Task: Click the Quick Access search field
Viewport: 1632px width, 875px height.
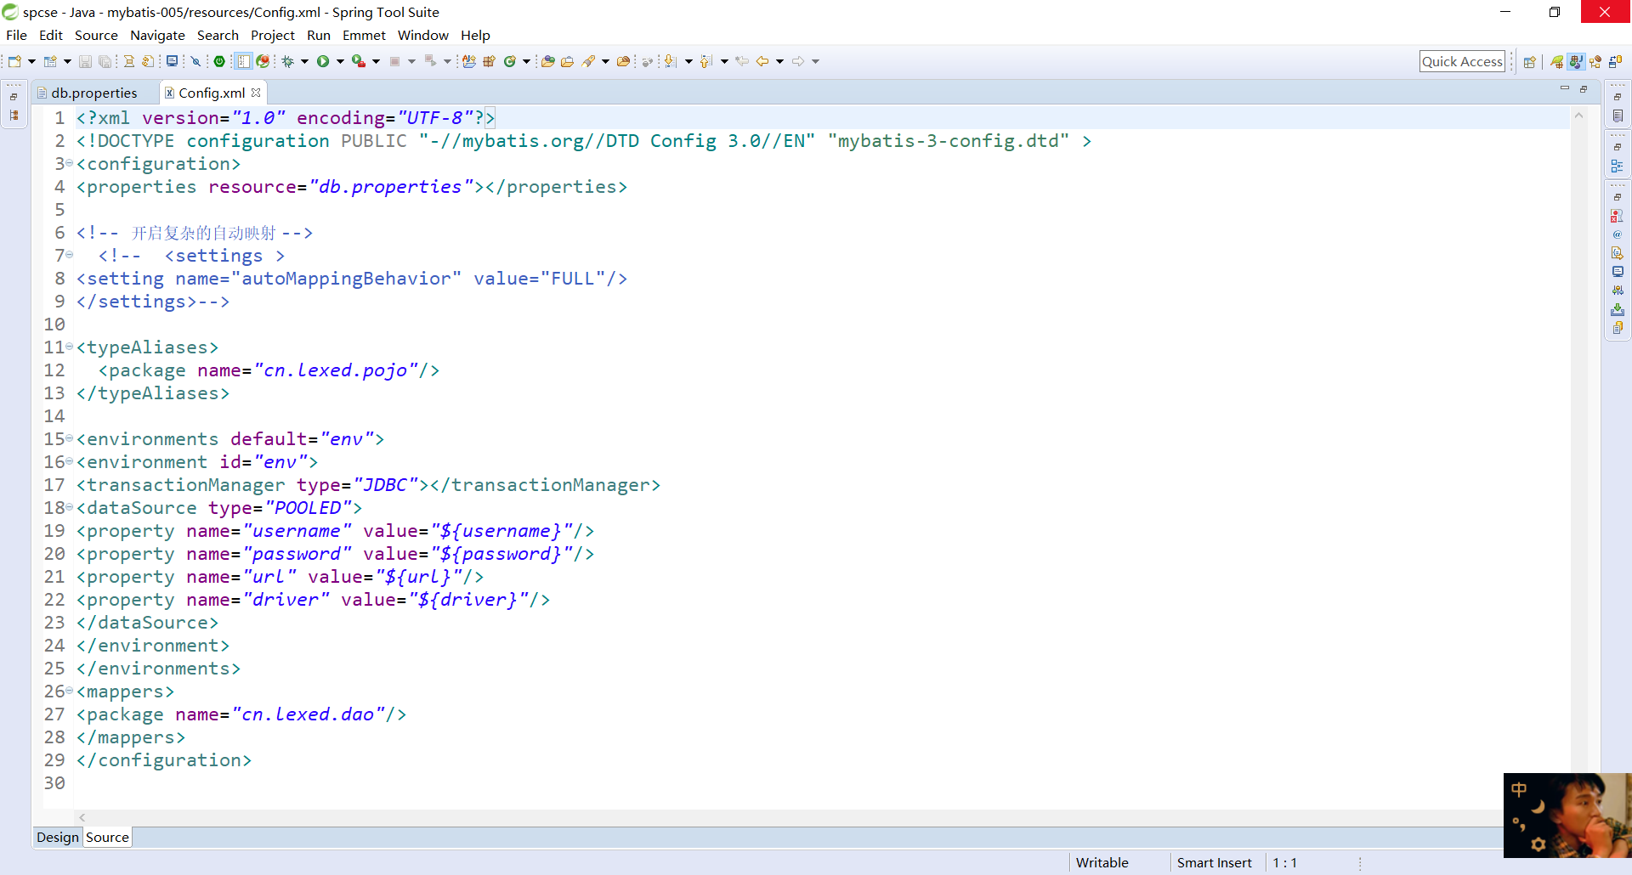Action: [1462, 61]
